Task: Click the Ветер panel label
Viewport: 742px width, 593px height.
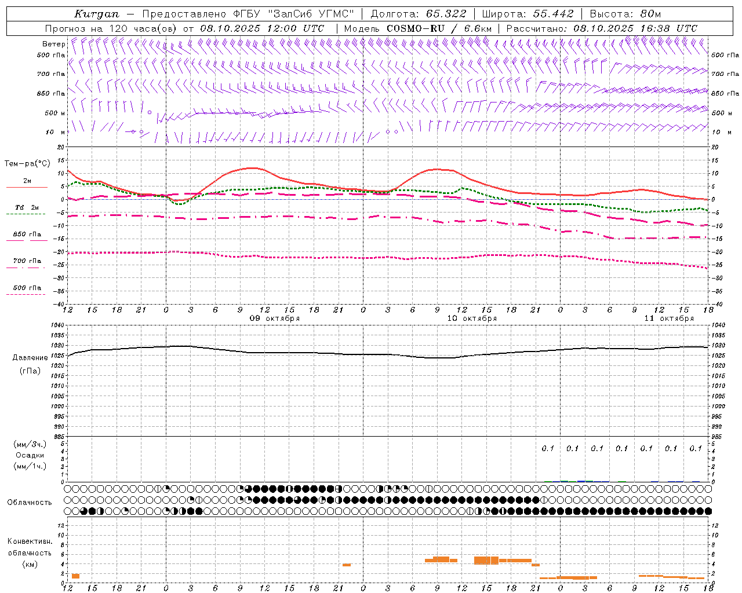Action: pyautogui.click(x=53, y=44)
